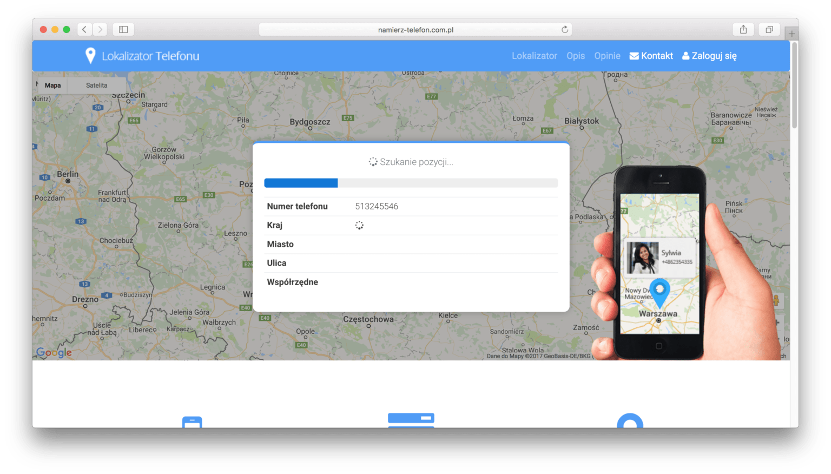Open the Lokalizator menu item

point(535,56)
